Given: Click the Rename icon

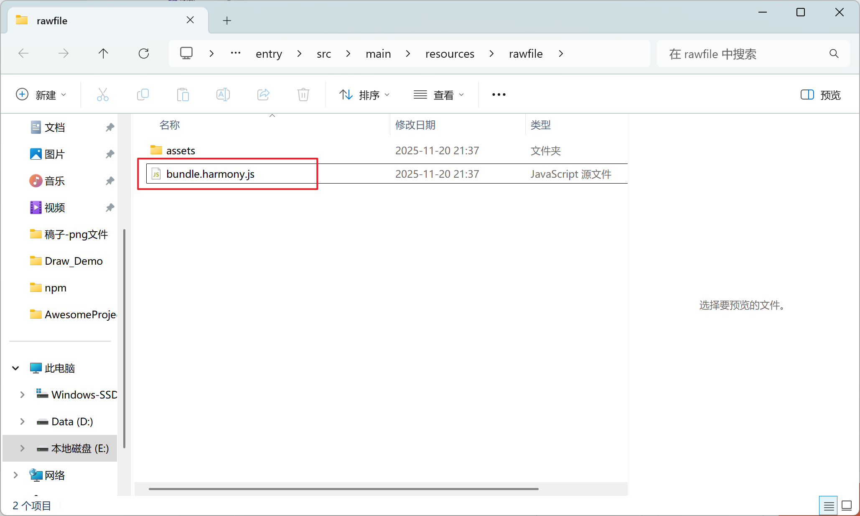Looking at the screenshot, I should 223,95.
